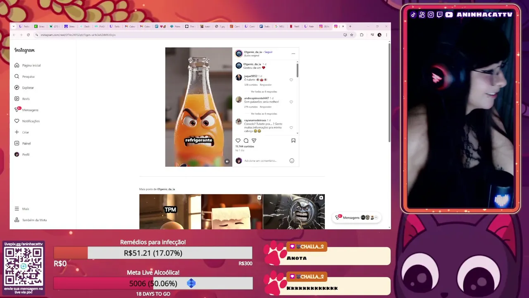Open the post's three-dot options menu
This screenshot has height=298, width=529.
point(293,53)
